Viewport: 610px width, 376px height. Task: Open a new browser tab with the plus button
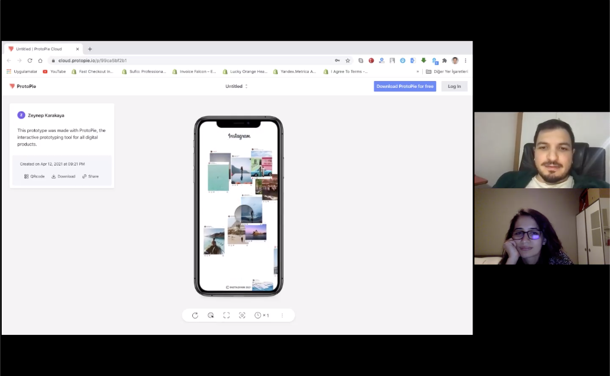pyautogui.click(x=90, y=49)
